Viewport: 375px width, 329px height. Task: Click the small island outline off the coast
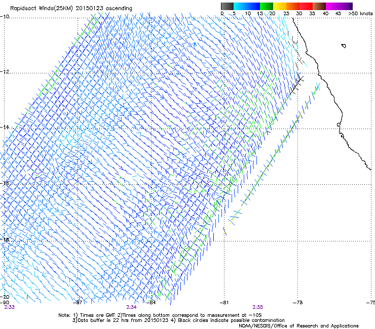click(x=344, y=46)
